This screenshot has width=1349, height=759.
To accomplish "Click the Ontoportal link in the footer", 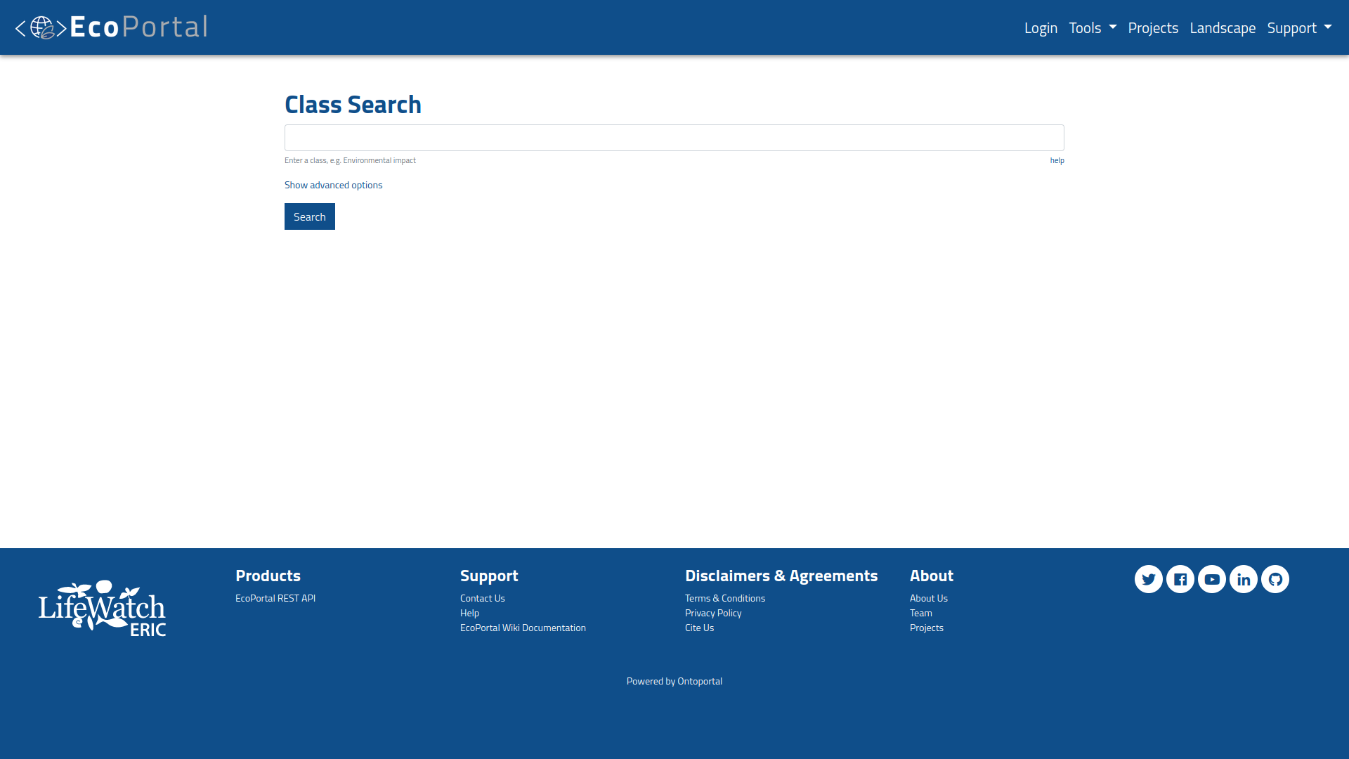I will [x=700, y=681].
